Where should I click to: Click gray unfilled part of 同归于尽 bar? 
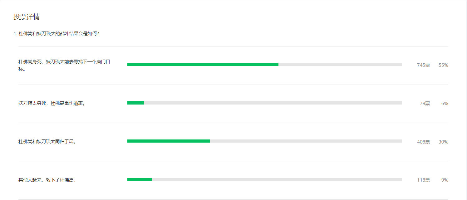(306, 141)
